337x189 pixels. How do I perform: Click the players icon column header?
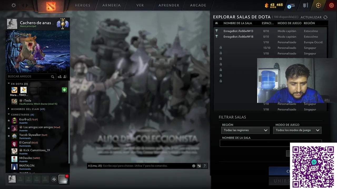(x=216, y=23)
